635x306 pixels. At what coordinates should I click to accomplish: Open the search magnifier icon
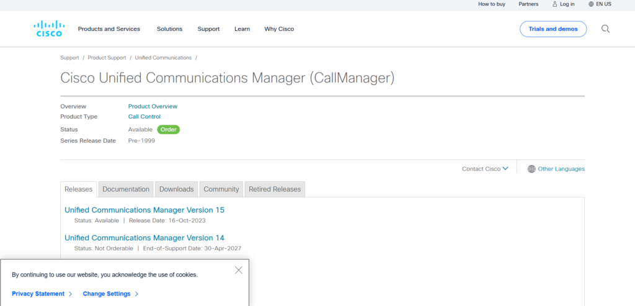pyautogui.click(x=605, y=29)
